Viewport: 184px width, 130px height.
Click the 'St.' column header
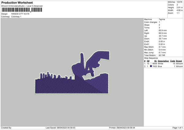point(155,61)
